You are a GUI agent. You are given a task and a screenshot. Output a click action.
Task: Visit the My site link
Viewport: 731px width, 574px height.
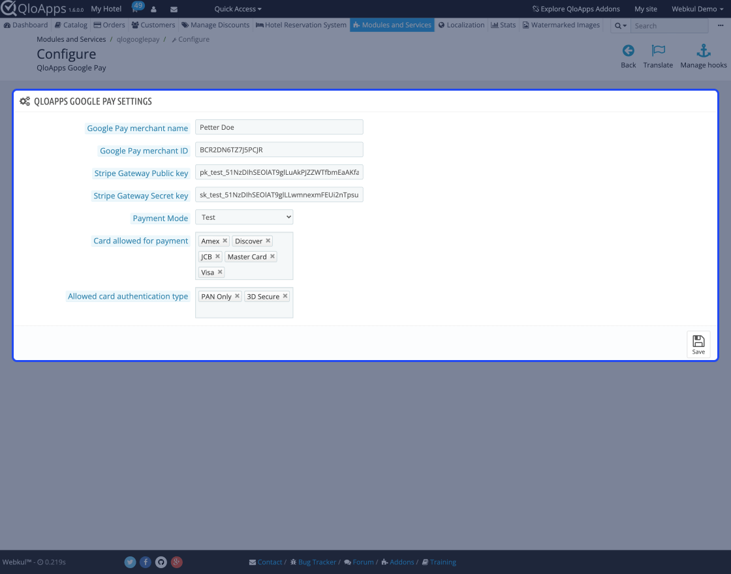[x=645, y=9]
